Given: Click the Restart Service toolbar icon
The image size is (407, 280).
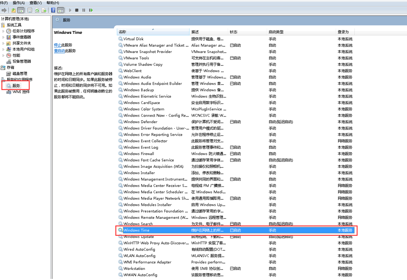Looking at the screenshot, I should pyautogui.click(x=91, y=10).
